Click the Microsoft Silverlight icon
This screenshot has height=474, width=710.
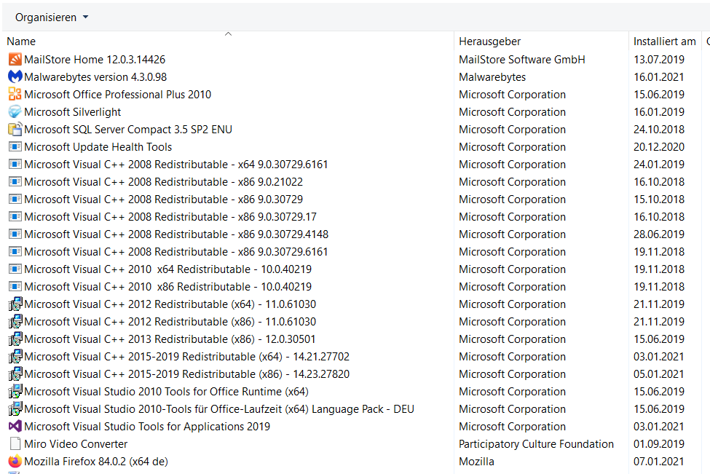[x=15, y=112]
